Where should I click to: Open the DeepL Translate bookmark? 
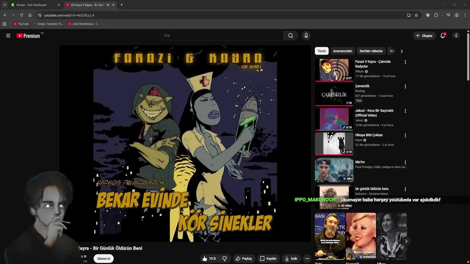tap(48, 24)
